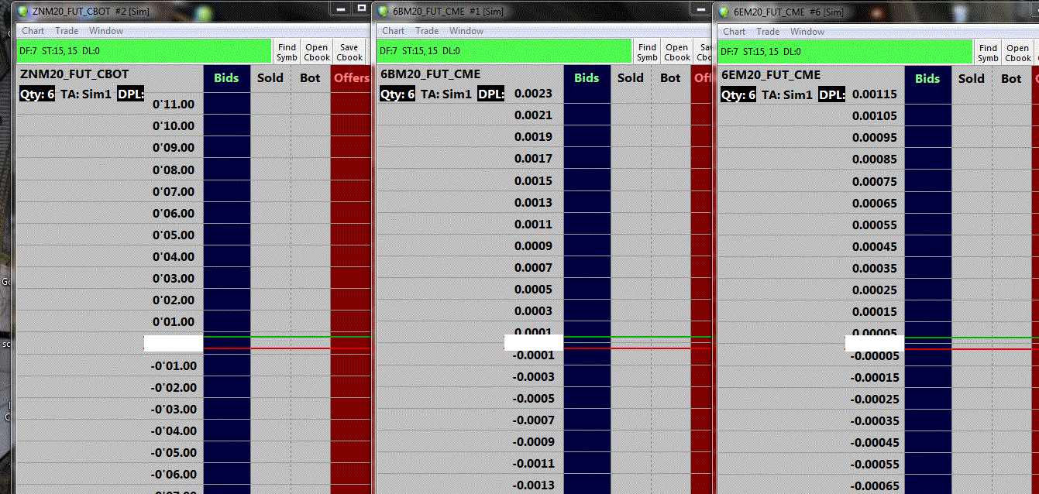
Task: Click the green DF:7 status bar in 6BM20
Action: (504, 51)
